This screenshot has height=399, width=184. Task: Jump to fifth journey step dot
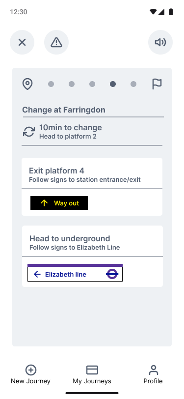click(x=133, y=84)
